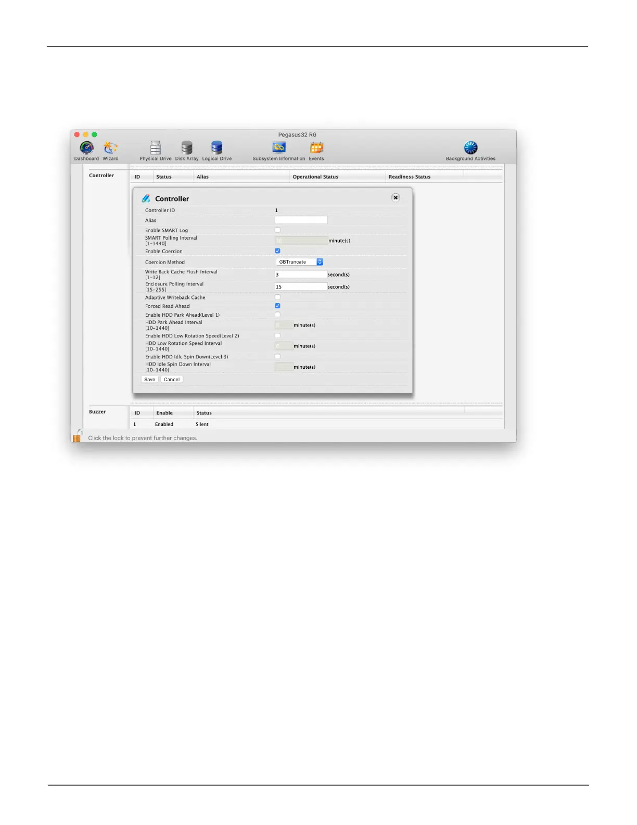Save the controller settings
This screenshot has height=825, width=637.
coord(150,379)
